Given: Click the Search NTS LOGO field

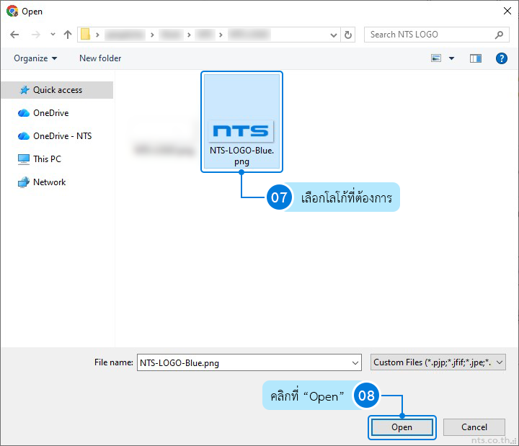Looking at the screenshot, I should click(x=436, y=35).
